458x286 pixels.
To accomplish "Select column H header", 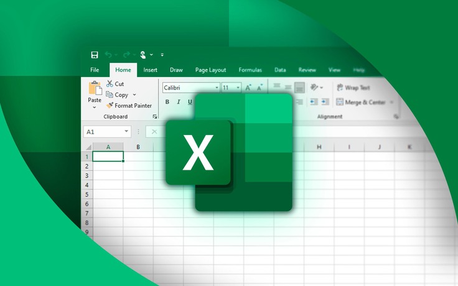I will 319,147.
